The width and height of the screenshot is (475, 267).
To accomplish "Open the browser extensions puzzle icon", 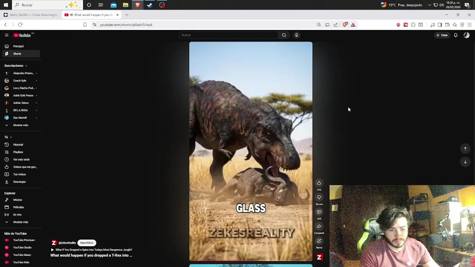I will [413, 25].
